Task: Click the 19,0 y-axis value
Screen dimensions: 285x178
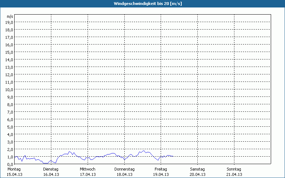Action: click(9, 22)
